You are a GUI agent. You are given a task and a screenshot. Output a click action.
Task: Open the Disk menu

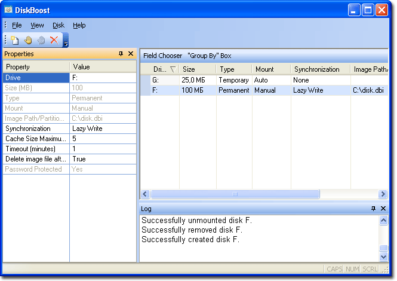coord(59,25)
